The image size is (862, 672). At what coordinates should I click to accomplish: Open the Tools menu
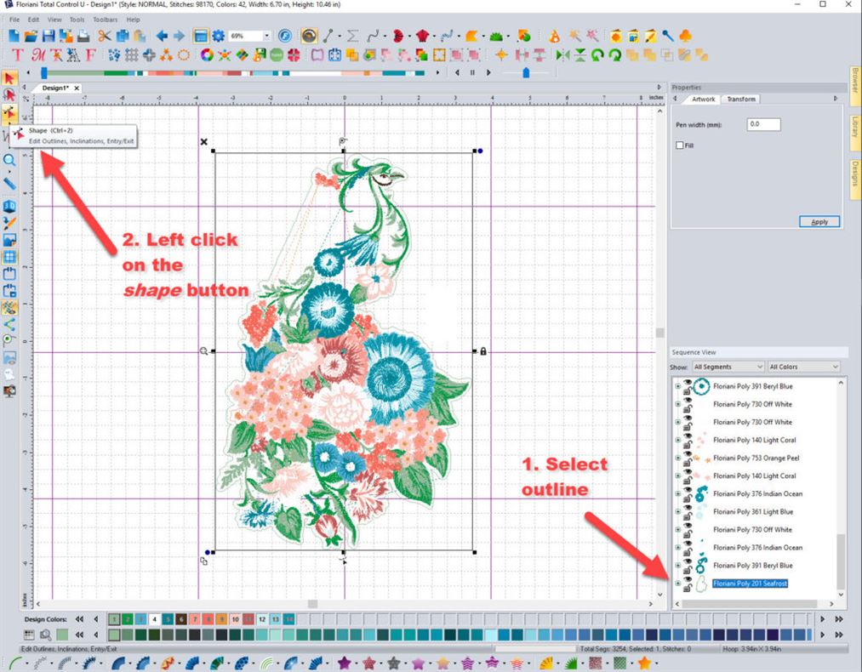coord(77,19)
